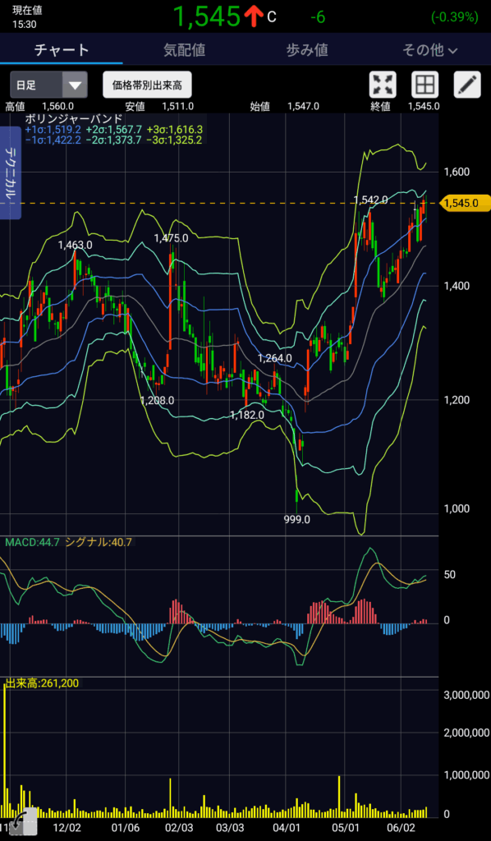
Task: Select the pencil drawing tool
Action: click(x=467, y=85)
